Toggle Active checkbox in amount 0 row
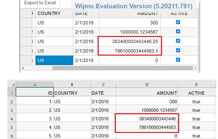The height and width of the screenshot is (139, 218). 178,60
